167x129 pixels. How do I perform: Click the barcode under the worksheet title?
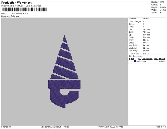tap(24, 9)
